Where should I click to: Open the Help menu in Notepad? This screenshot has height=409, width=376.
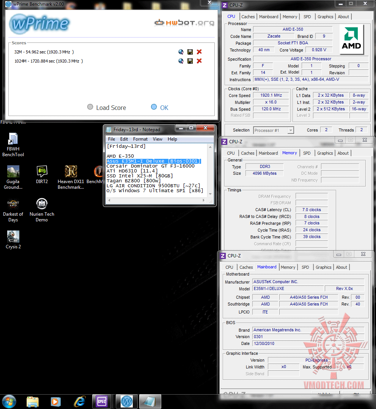172,139
